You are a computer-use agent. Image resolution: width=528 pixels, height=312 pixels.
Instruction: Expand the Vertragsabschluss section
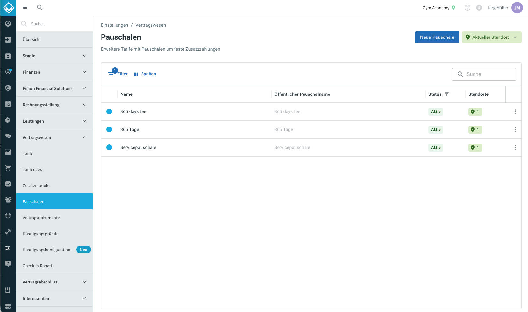tap(54, 282)
